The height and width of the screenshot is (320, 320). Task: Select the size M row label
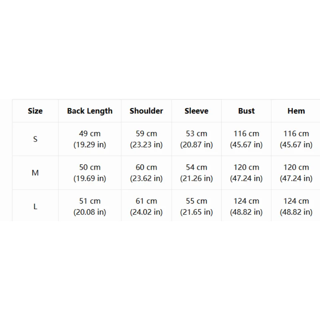[x=35, y=173]
